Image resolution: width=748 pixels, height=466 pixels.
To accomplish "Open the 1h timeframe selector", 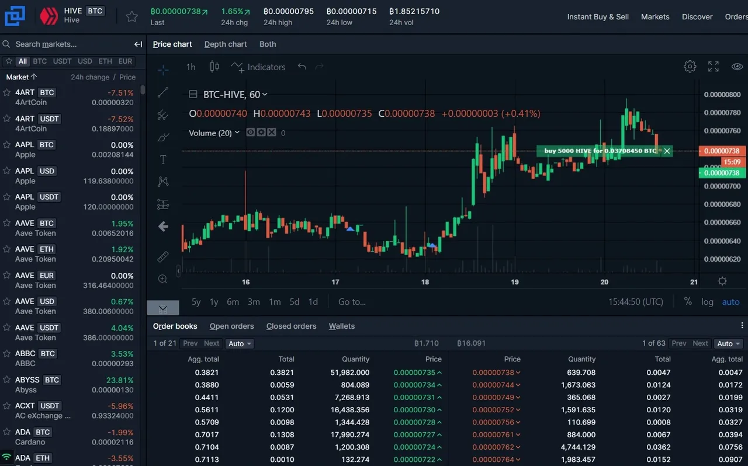I will tap(191, 67).
